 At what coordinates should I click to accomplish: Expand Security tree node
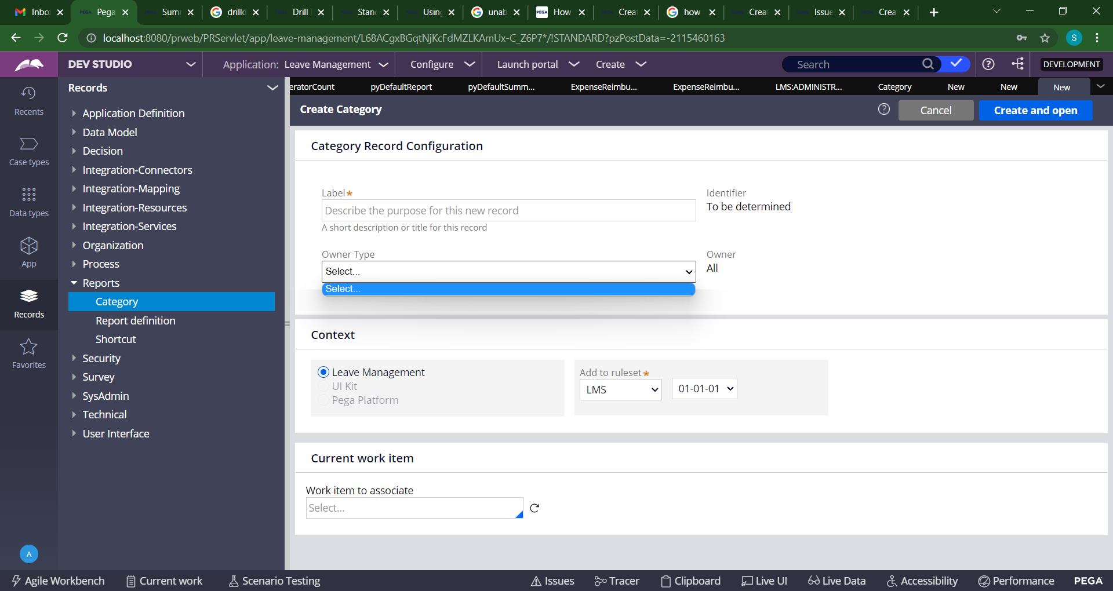(x=74, y=358)
